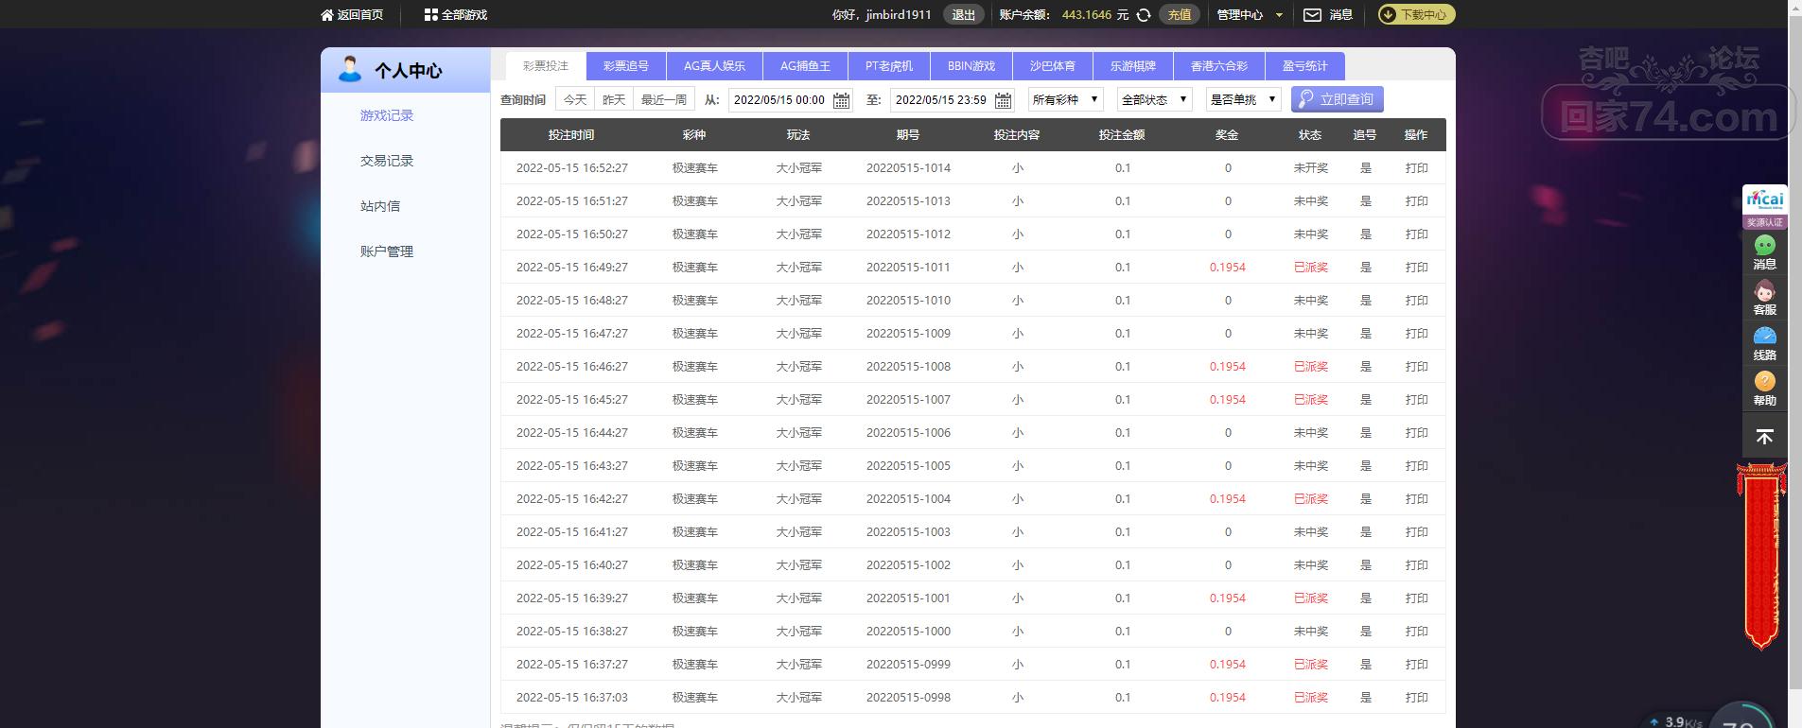Click 打印 for period 20220515-1014
Screen dimensions: 1802x728
(x=1416, y=168)
